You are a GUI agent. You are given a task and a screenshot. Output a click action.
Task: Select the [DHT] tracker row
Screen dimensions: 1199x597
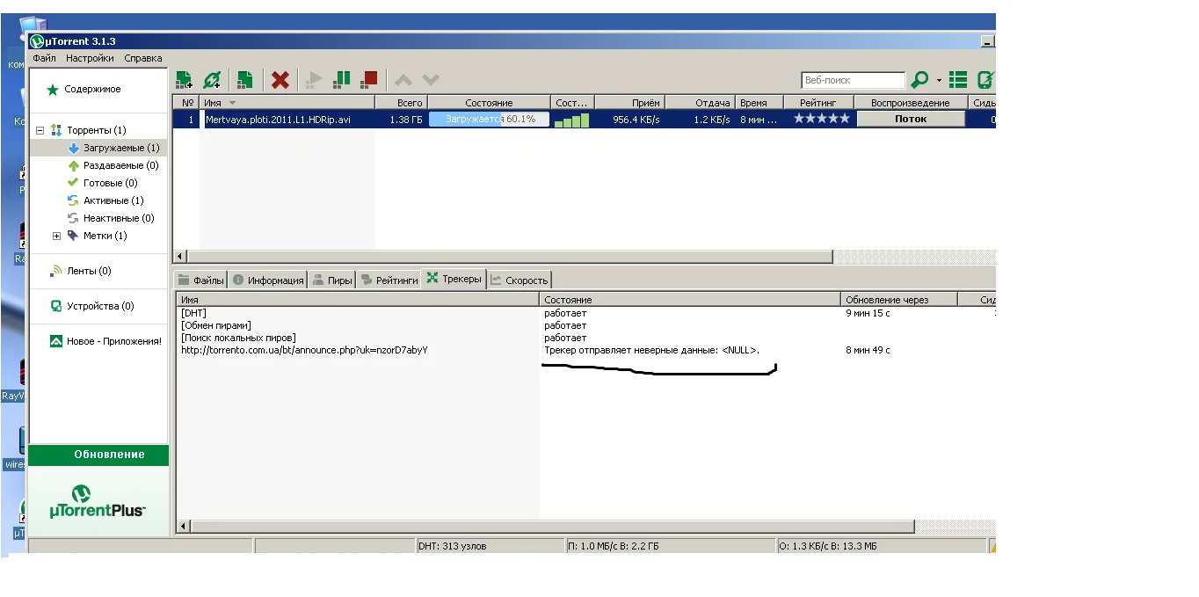[x=585, y=313]
